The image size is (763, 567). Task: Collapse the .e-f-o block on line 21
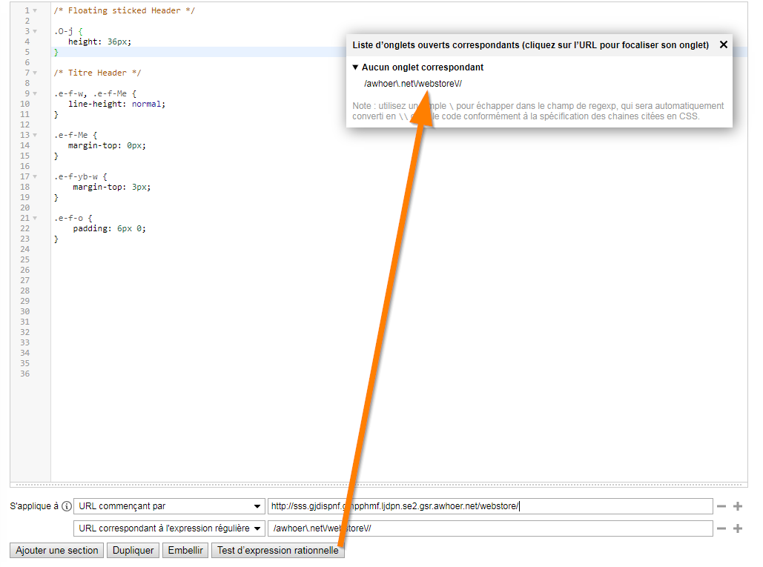point(36,218)
